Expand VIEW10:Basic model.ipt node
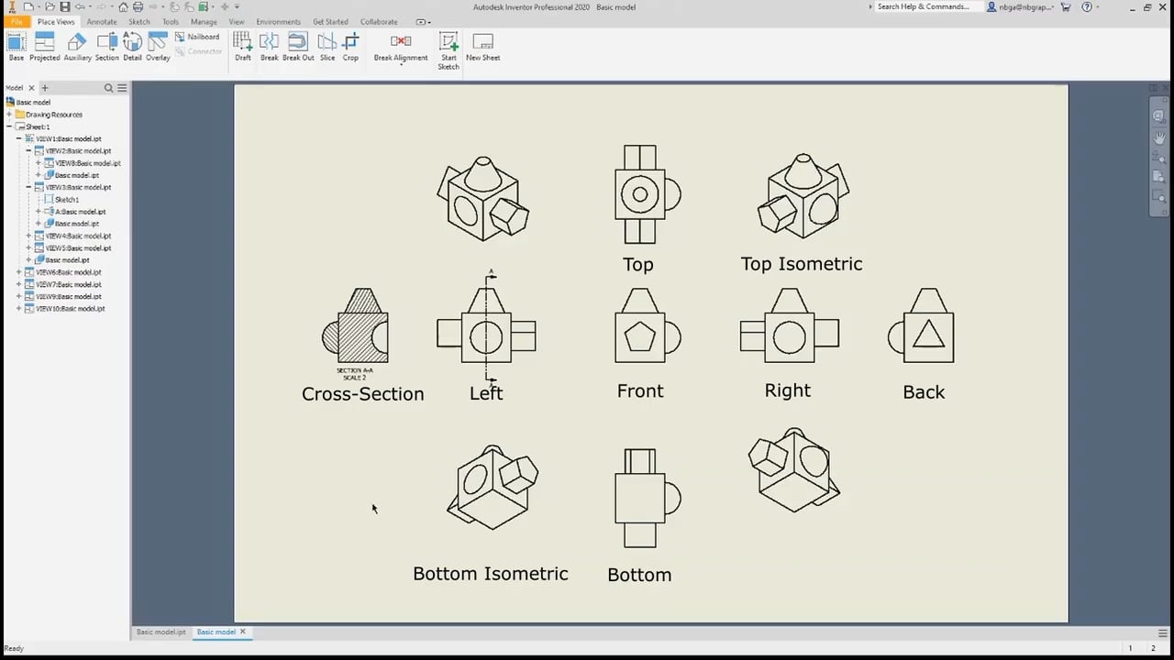This screenshot has height=660, width=1174. (19, 309)
